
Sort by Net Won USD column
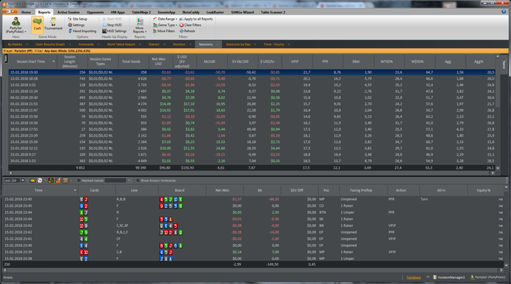click(x=158, y=61)
